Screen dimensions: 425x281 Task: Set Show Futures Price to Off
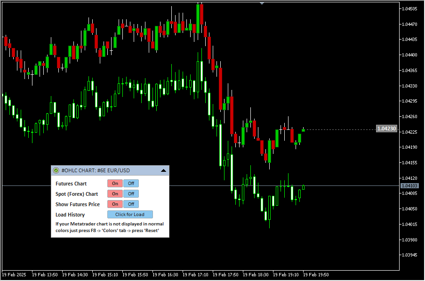click(131, 204)
